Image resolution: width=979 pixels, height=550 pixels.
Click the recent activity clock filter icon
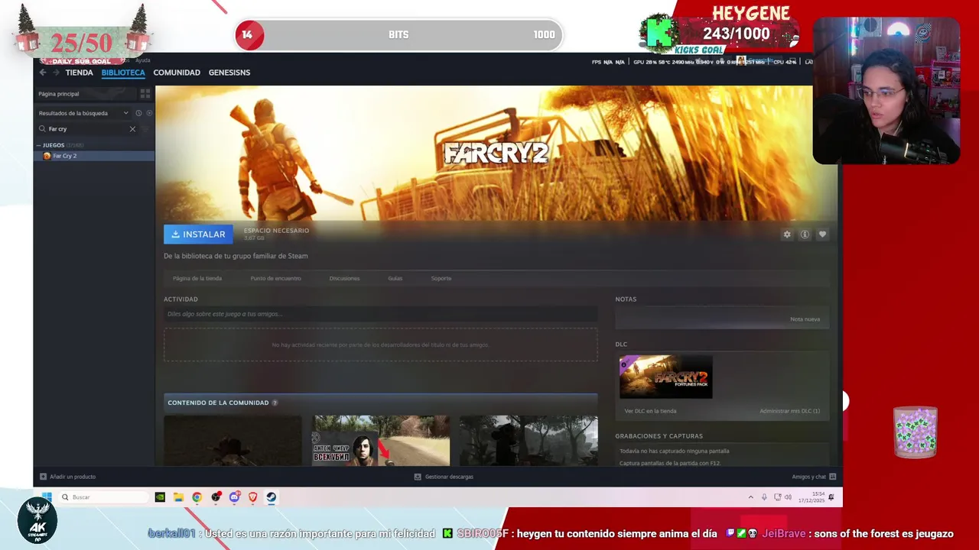point(138,113)
